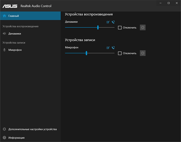Viewport: 181px width, 142px height.
Task: Open Дополнительные настройки устройства
Action: (x=32, y=129)
